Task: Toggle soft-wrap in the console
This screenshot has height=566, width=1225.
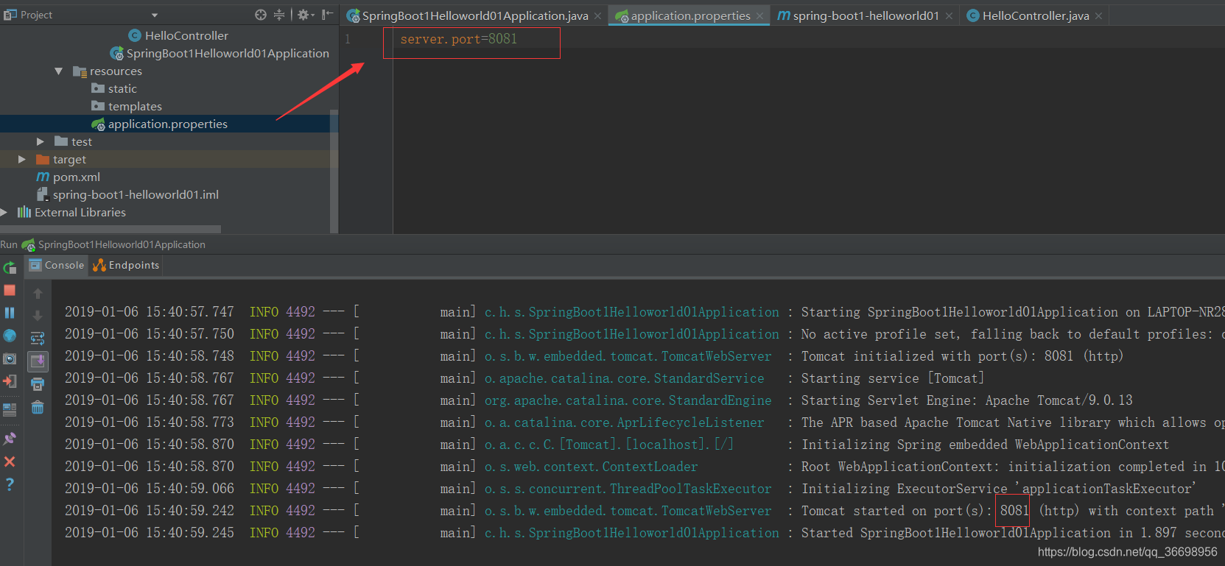Action: [38, 339]
